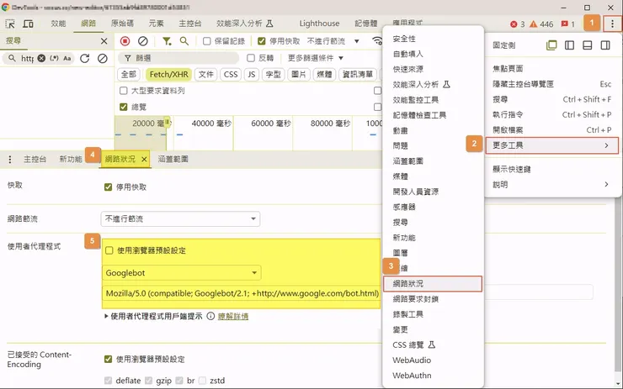Image resolution: width=623 pixels, height=389 pixels.
Task: Enable 大型要求資料列 checkbox
Action: point(124,91)
